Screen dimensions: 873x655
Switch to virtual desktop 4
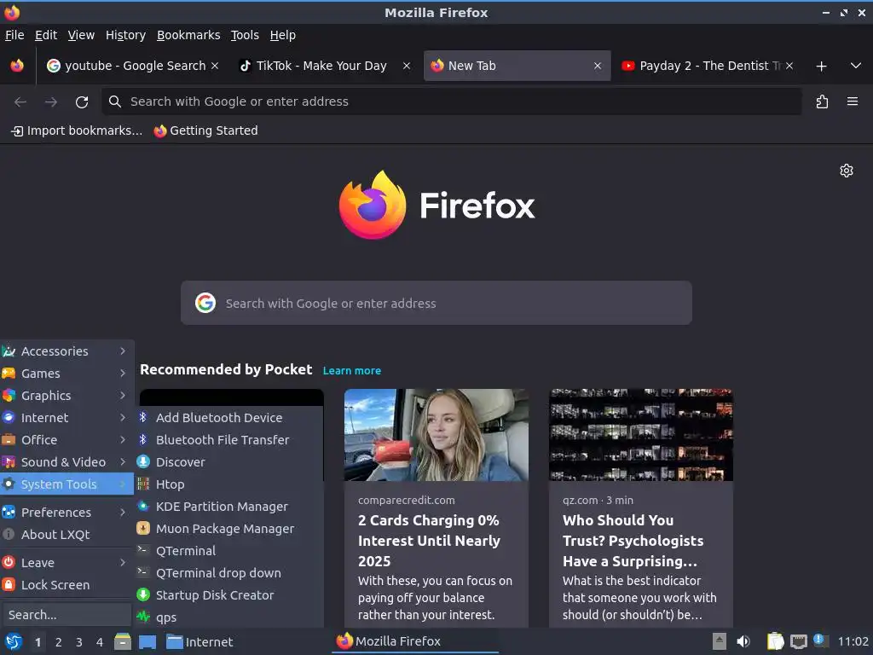click(100, 642)
